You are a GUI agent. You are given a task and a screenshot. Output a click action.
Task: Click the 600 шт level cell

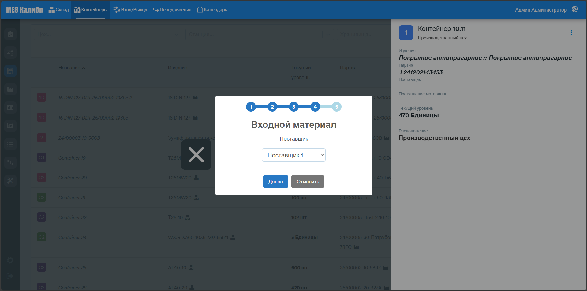point(300,267)
